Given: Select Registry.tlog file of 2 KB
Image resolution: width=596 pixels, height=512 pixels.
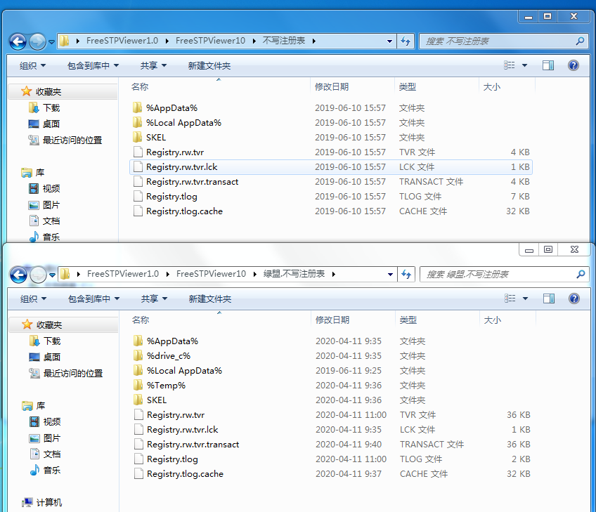Looking at the screenshot, I should (332, 459).
